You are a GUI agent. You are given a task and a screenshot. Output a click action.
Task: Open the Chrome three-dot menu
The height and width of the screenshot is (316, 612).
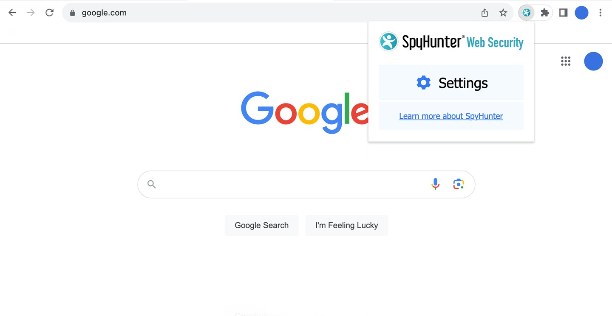point(600,13)
